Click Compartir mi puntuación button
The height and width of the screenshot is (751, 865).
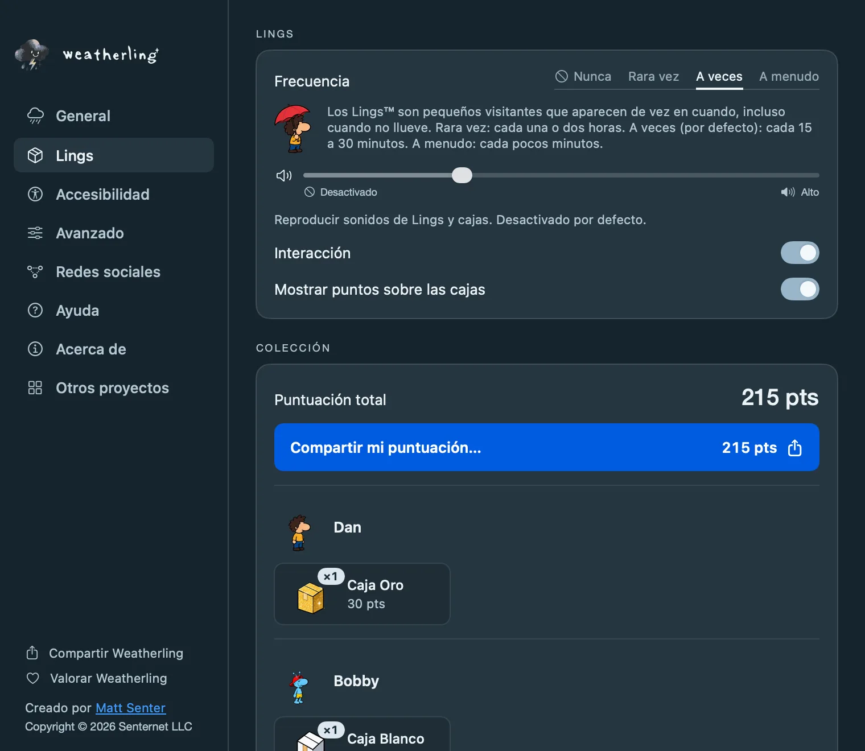[546, 447]
